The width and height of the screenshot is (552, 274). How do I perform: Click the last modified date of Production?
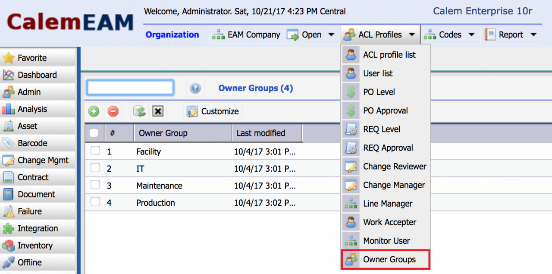coord(265,203)
